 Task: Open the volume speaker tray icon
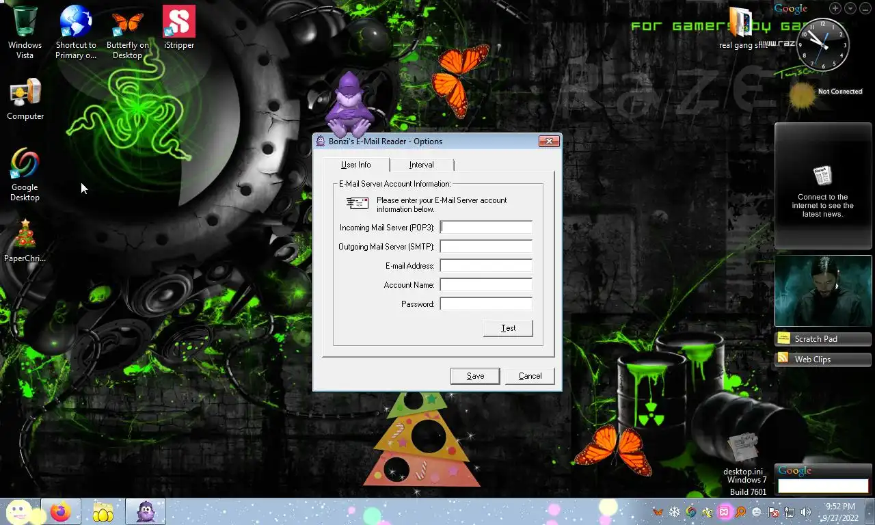click(806, 512)
